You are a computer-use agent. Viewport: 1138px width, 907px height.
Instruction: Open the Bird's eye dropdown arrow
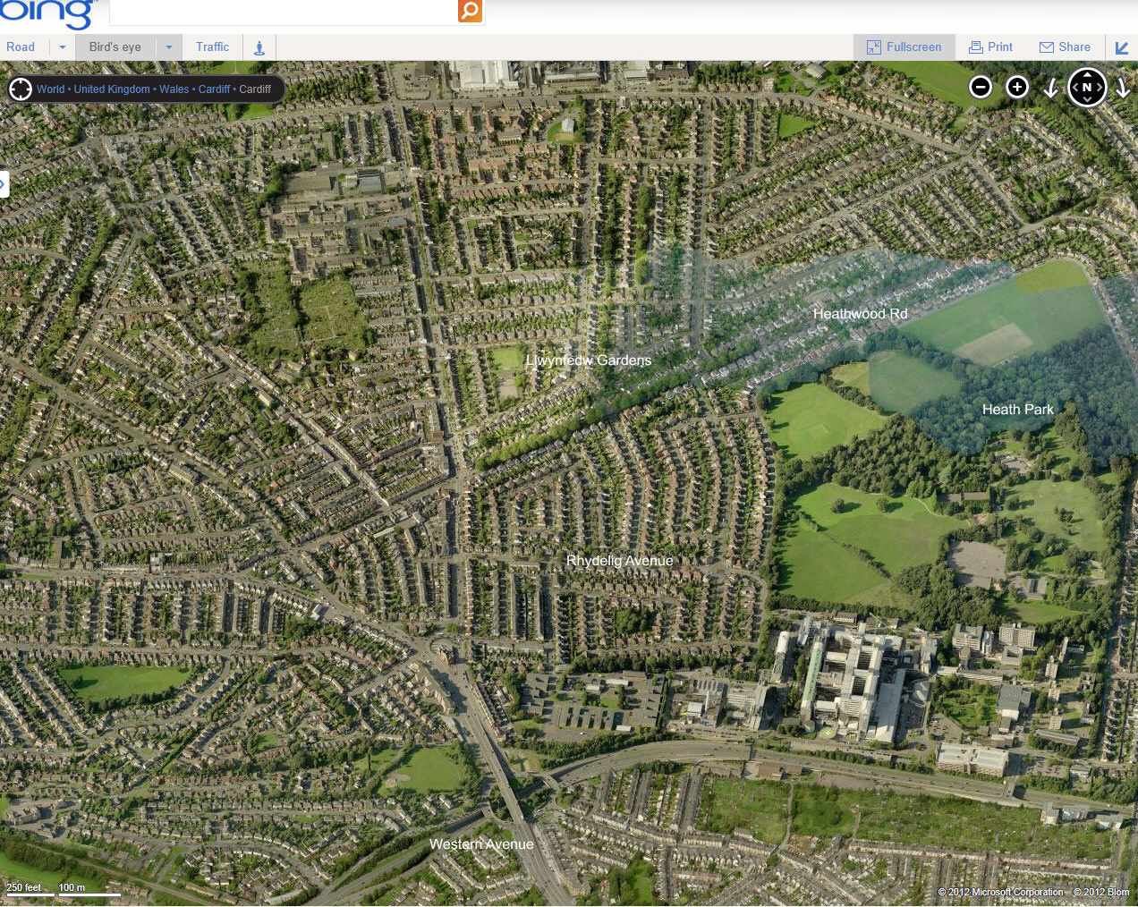coord(168,47)
